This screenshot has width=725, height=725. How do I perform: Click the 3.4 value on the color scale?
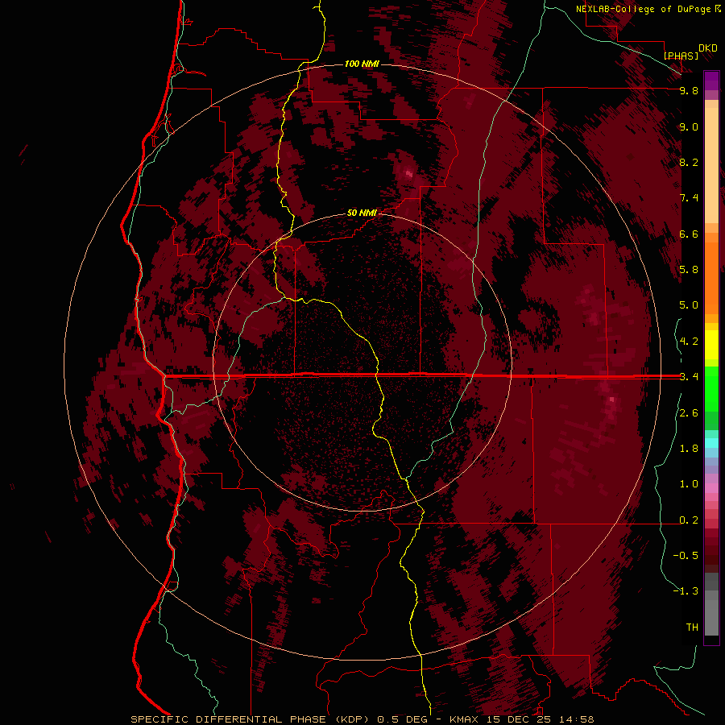tap(689, 376)
